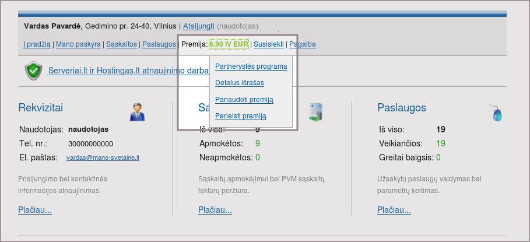Open the Premija 6.90 EUR dropdown

(229, 44)
